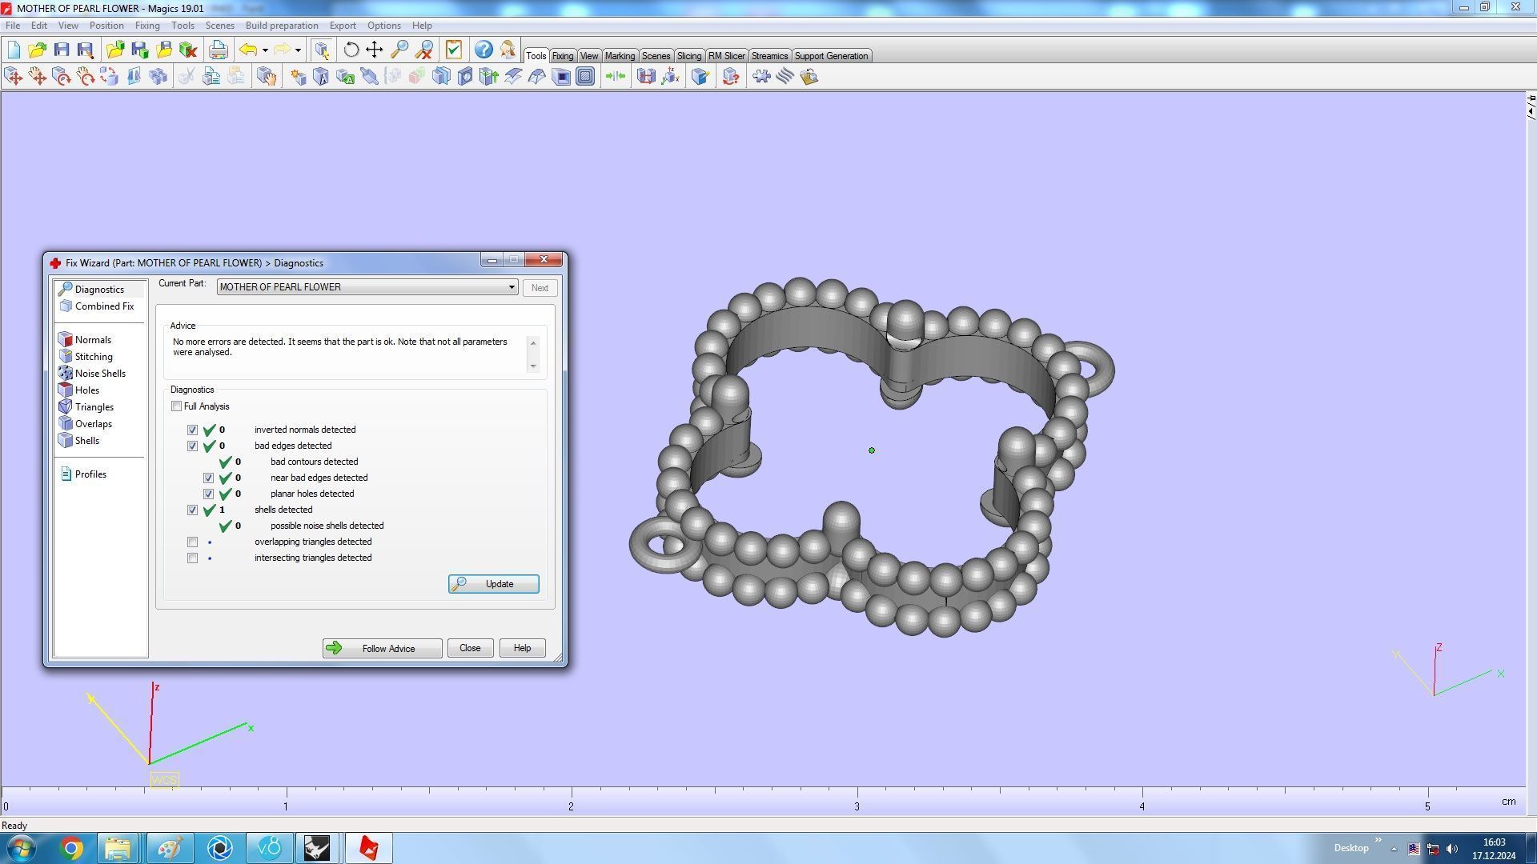
Task: Click the Follow Advice button
Action: tap(382, 649)
